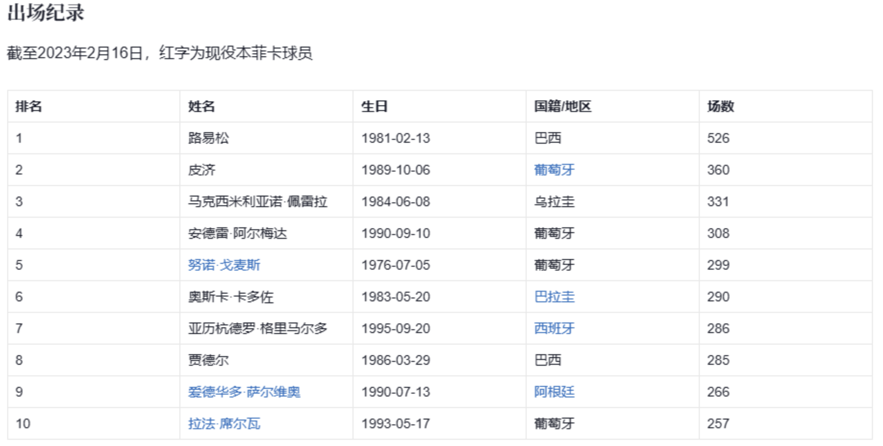Select the name 奥斯卡·卡多佐
This screenshot has width=883, height=446.
point(231,297)
